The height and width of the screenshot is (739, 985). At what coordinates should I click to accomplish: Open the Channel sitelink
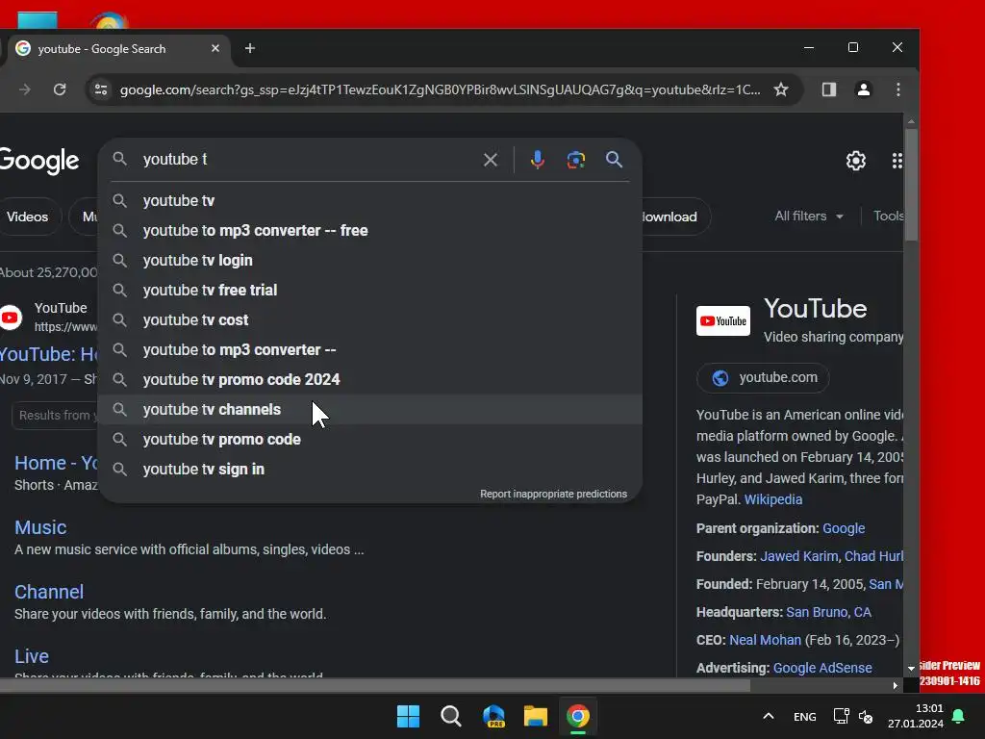49,592
